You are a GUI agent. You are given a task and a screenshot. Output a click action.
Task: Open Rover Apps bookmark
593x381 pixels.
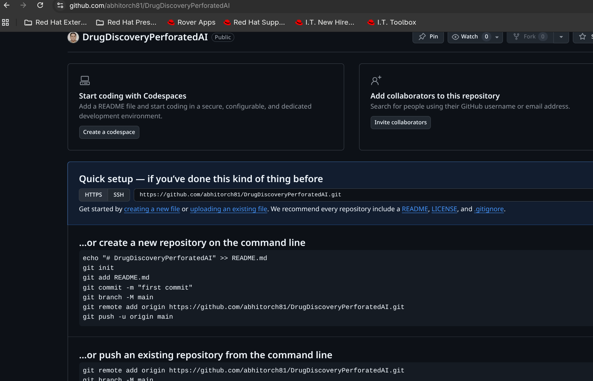191,22
